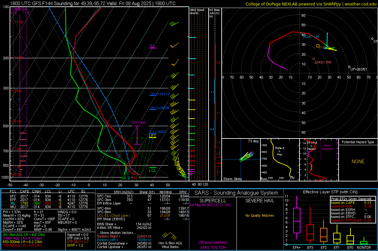Click the Storm Slinky circle cluster
The width and height of the screenshot is (378, 251).
pos(247,156)
